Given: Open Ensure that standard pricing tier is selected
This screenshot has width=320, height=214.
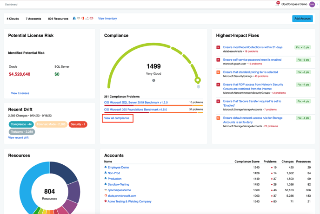Looking at the screenshot, I should (x=250, y=72).
